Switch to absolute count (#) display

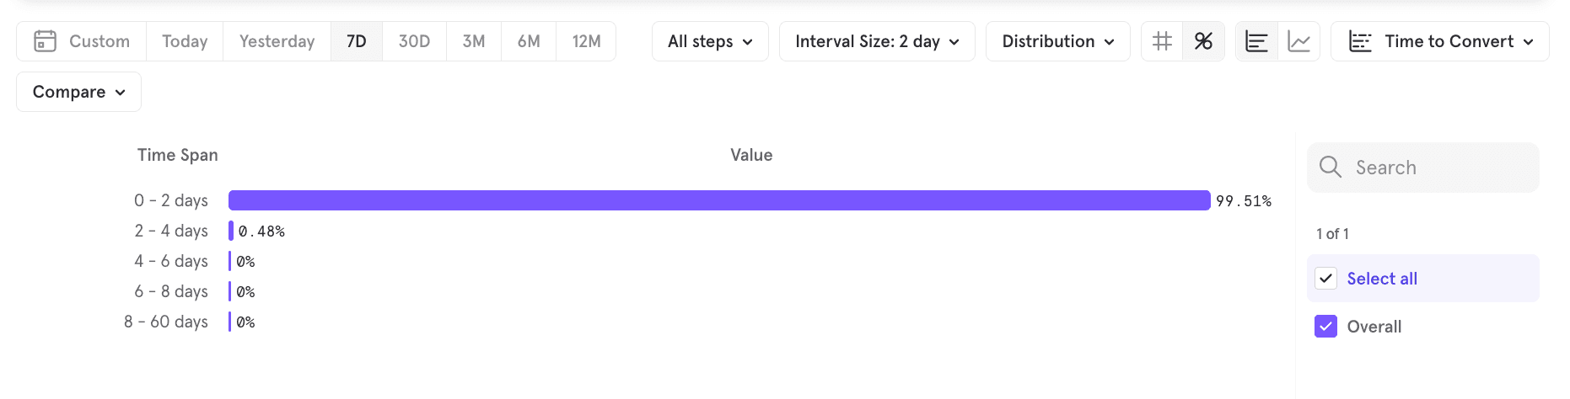tap(1162, 41)
